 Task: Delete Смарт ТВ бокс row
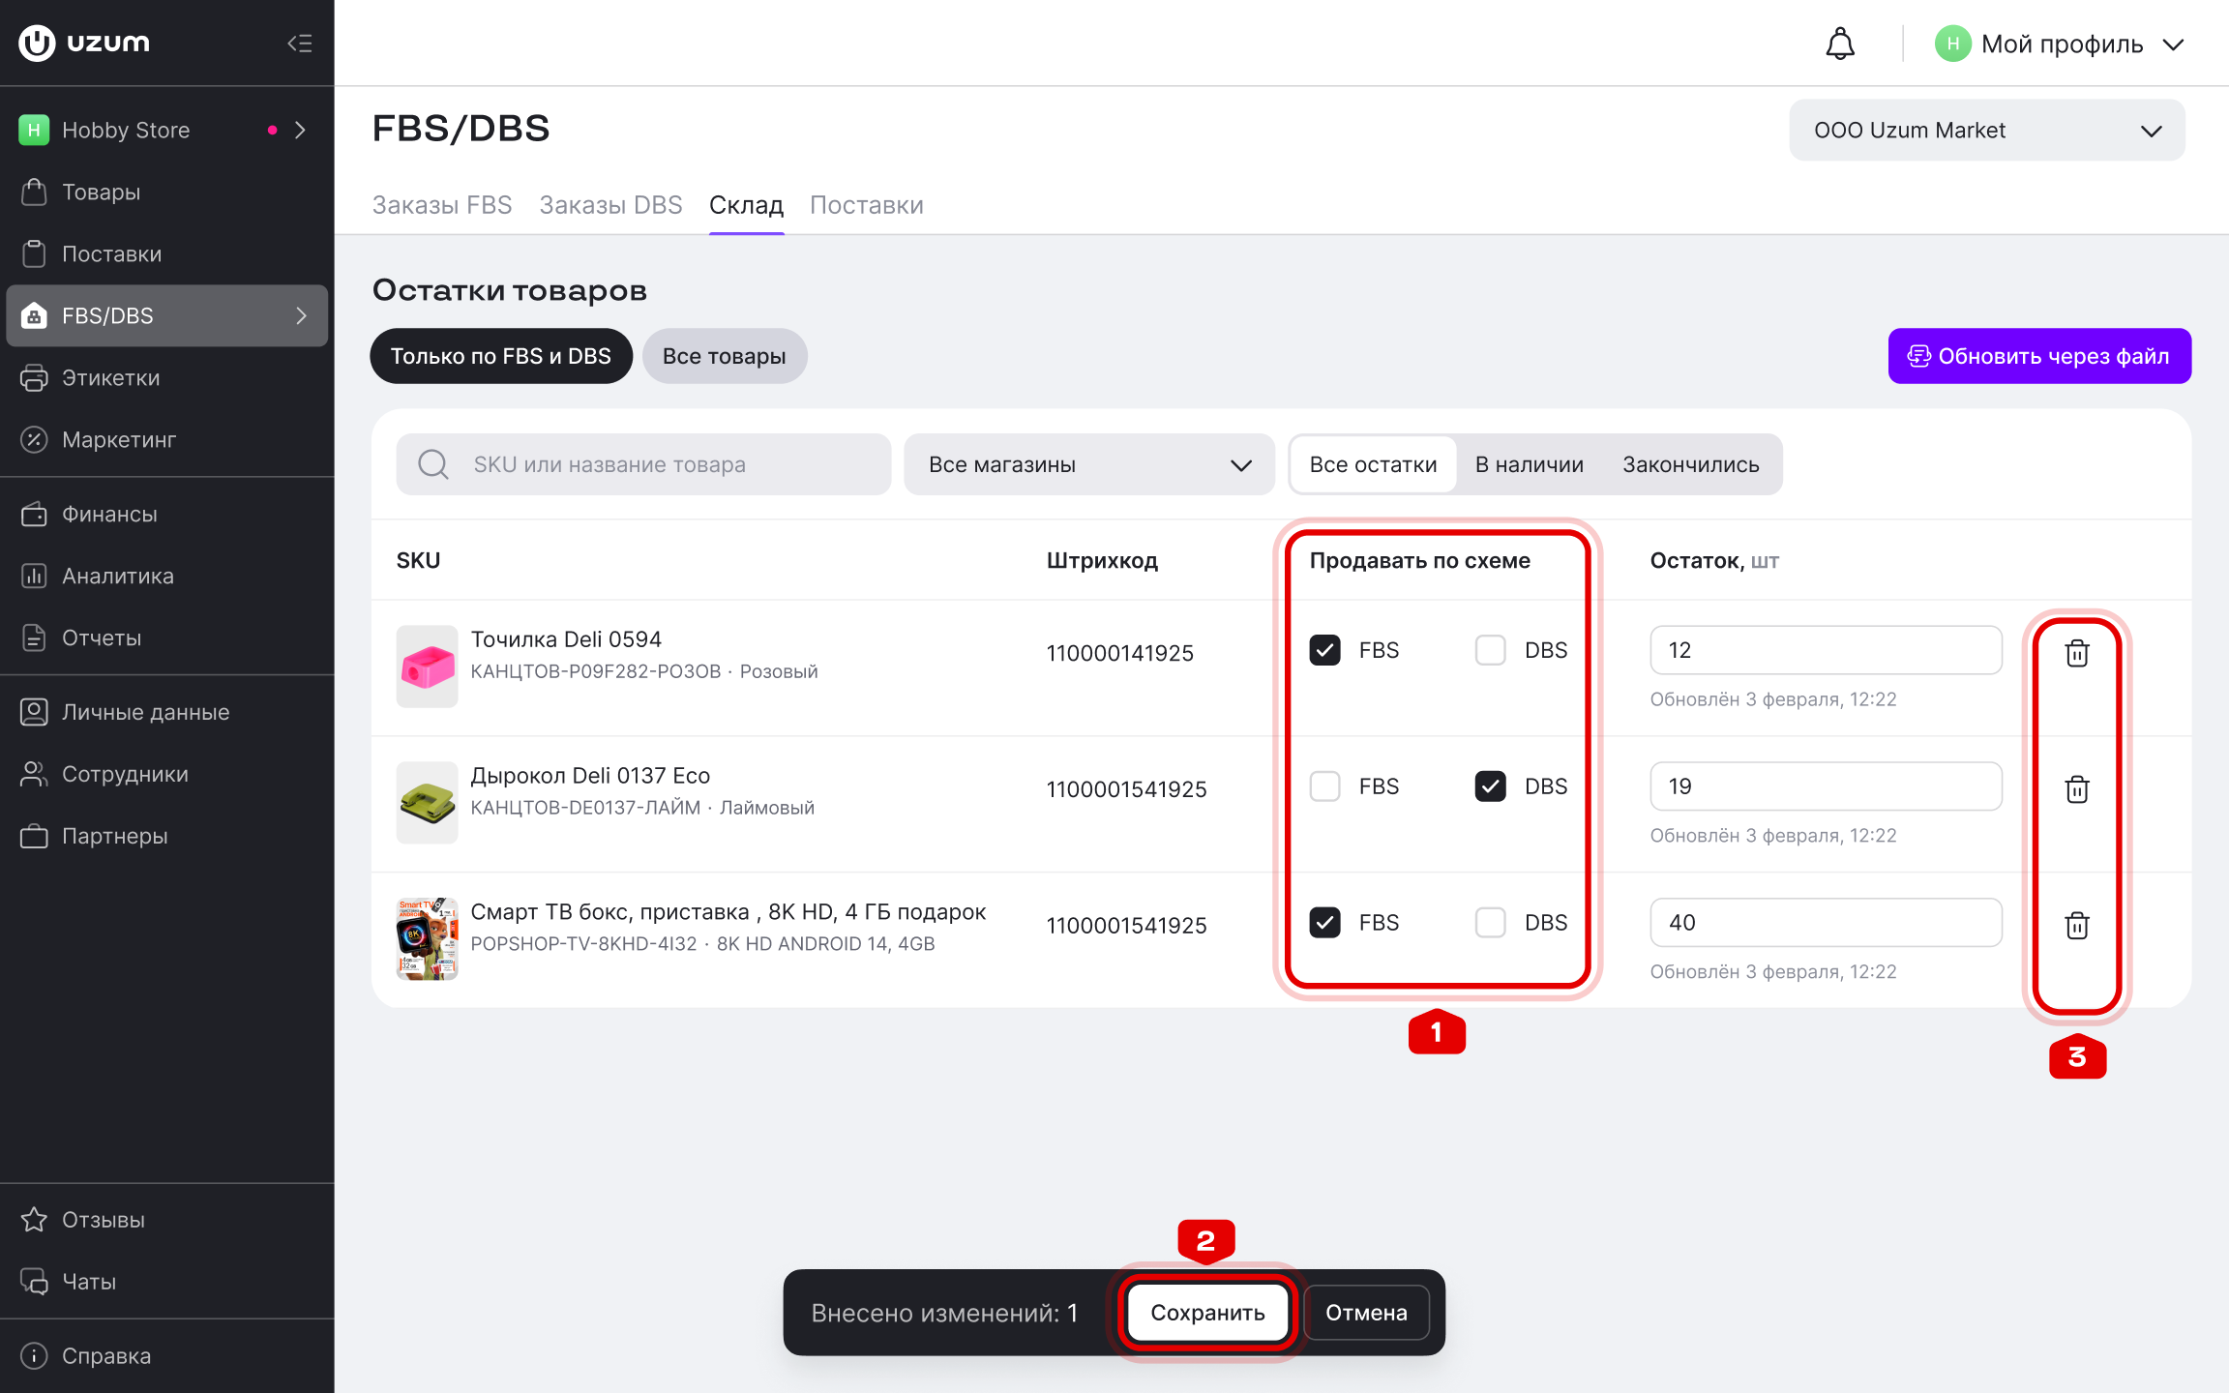[x=2077, y=926]
